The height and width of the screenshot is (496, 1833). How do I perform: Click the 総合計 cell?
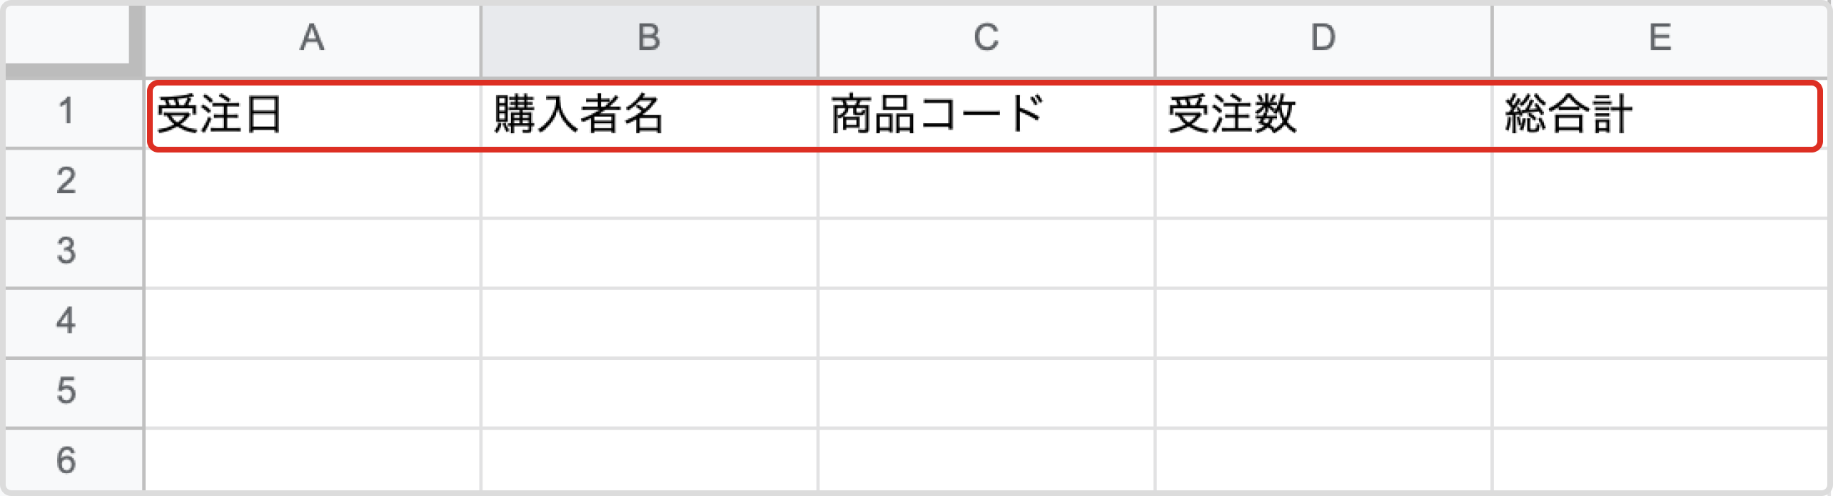(1660, 114)
